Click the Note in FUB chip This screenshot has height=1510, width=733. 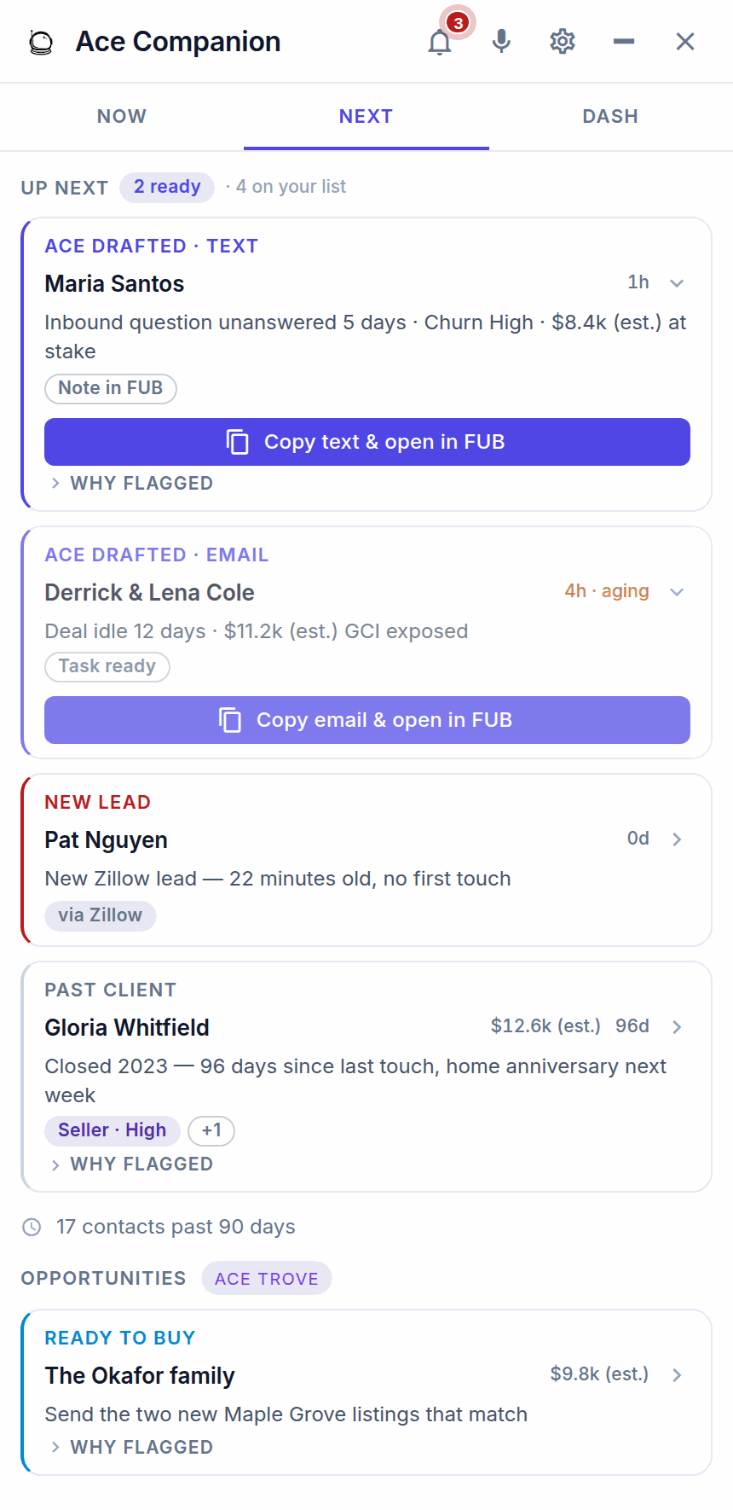point(111,388)
